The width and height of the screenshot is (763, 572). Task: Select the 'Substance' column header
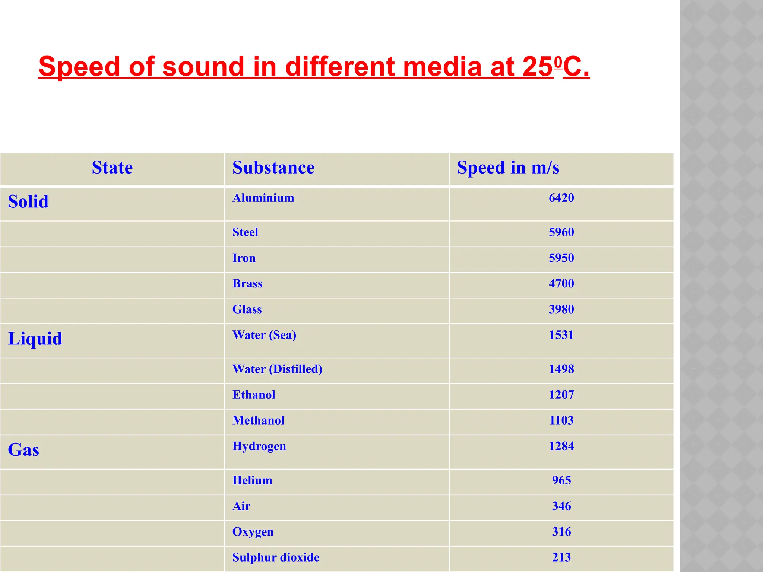pos(337,169)
